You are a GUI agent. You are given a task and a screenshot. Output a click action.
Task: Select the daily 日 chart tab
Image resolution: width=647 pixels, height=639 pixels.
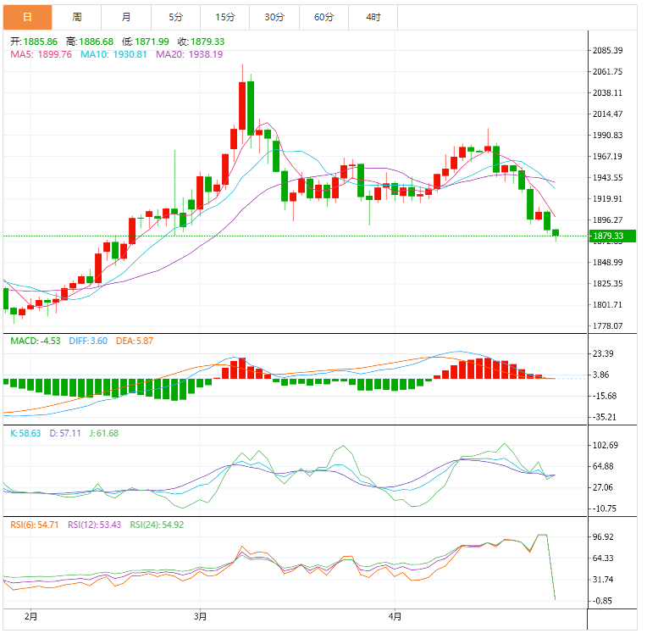[x=28, y=17]
